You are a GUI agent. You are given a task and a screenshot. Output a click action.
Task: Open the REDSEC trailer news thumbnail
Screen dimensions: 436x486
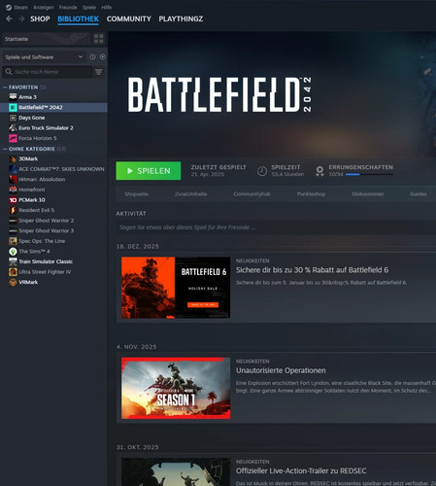point(176,471)
